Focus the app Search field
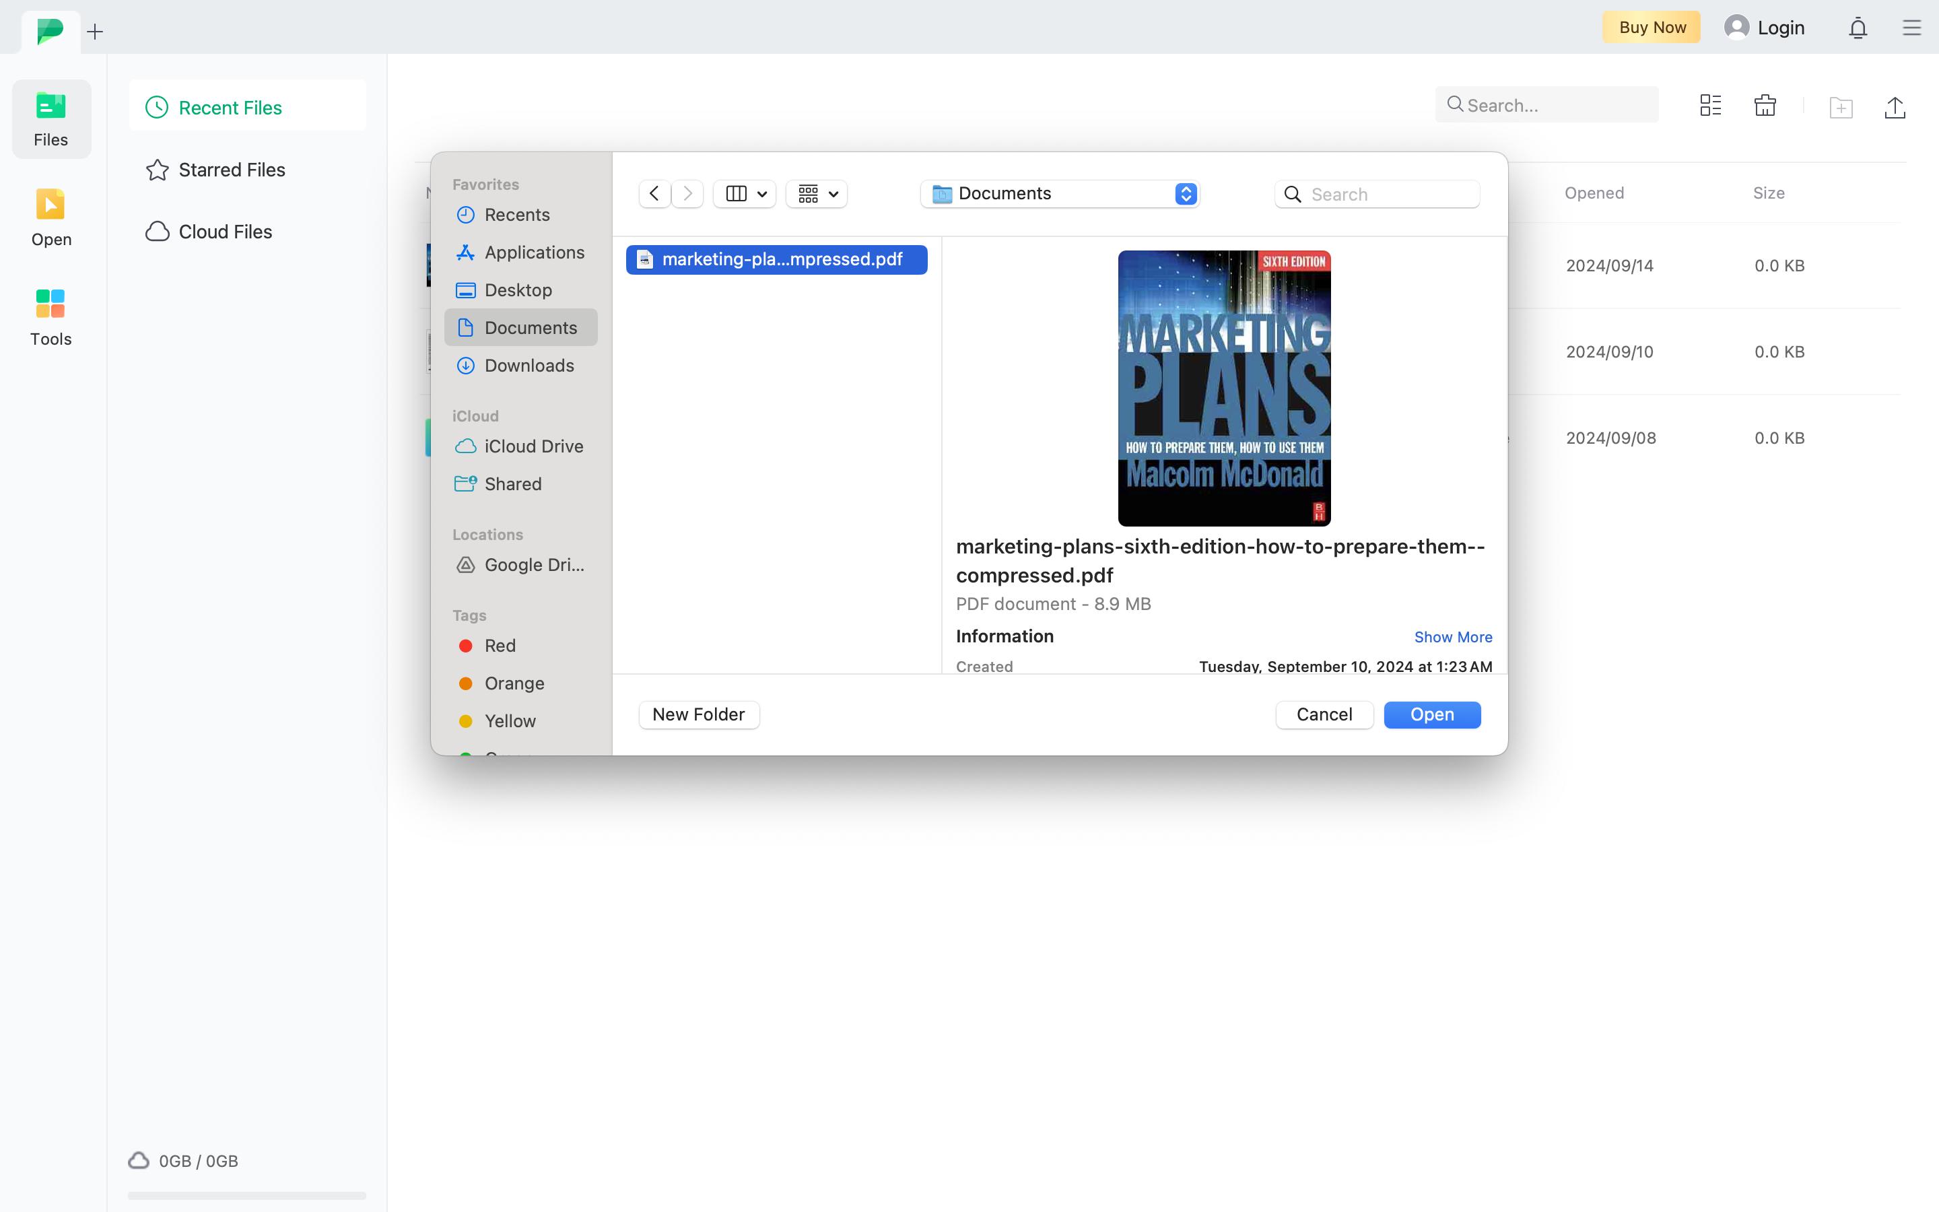Image resolution: width=1939 pixels, height=1212 pixels. (x=1546, y=105)
